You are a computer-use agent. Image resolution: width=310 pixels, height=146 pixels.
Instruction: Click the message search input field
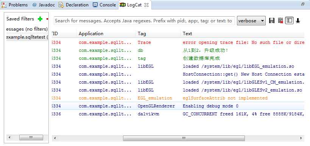tap(144, 21)
